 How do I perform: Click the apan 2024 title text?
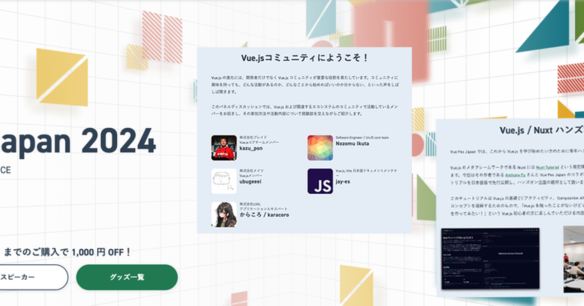point(78,140)
